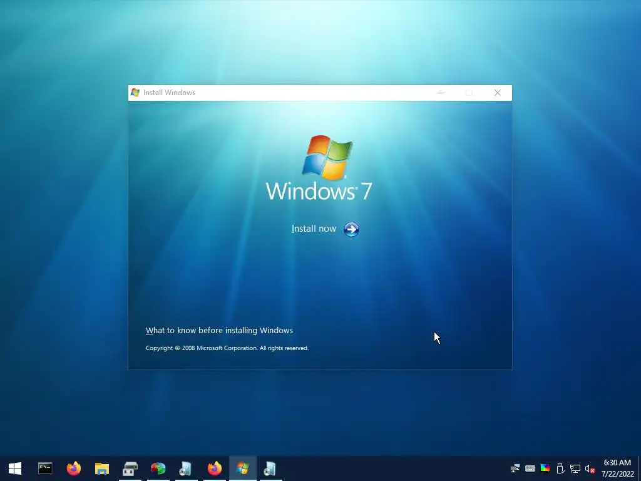Click the muted volume speaker icon
This screenshot has width=641, height=481.
590,468
